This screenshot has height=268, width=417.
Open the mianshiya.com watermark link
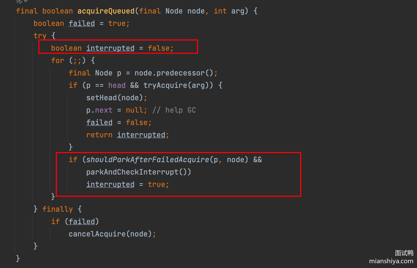[391, 261]
